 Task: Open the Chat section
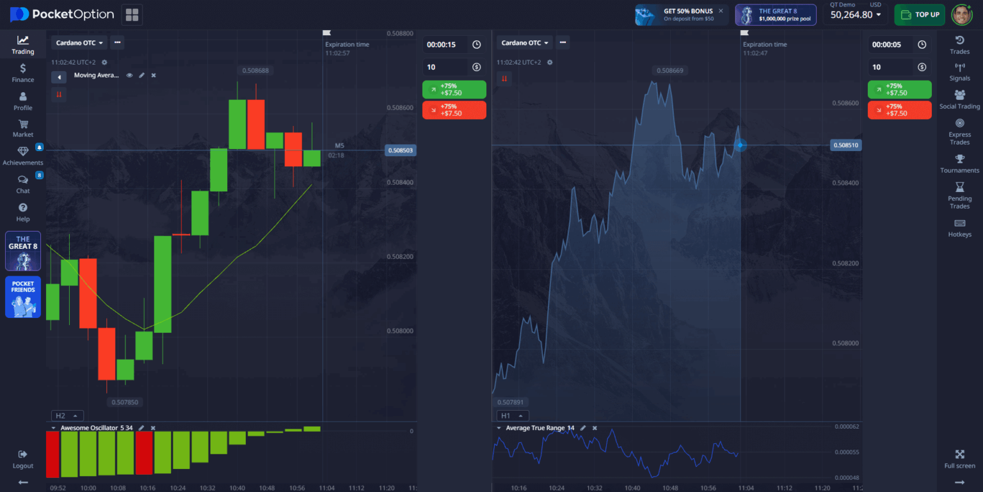(22, 184)
